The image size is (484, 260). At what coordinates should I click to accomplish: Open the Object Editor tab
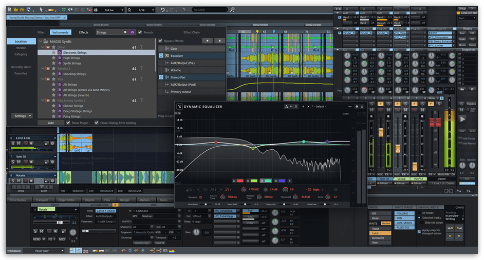coord(66,200)
